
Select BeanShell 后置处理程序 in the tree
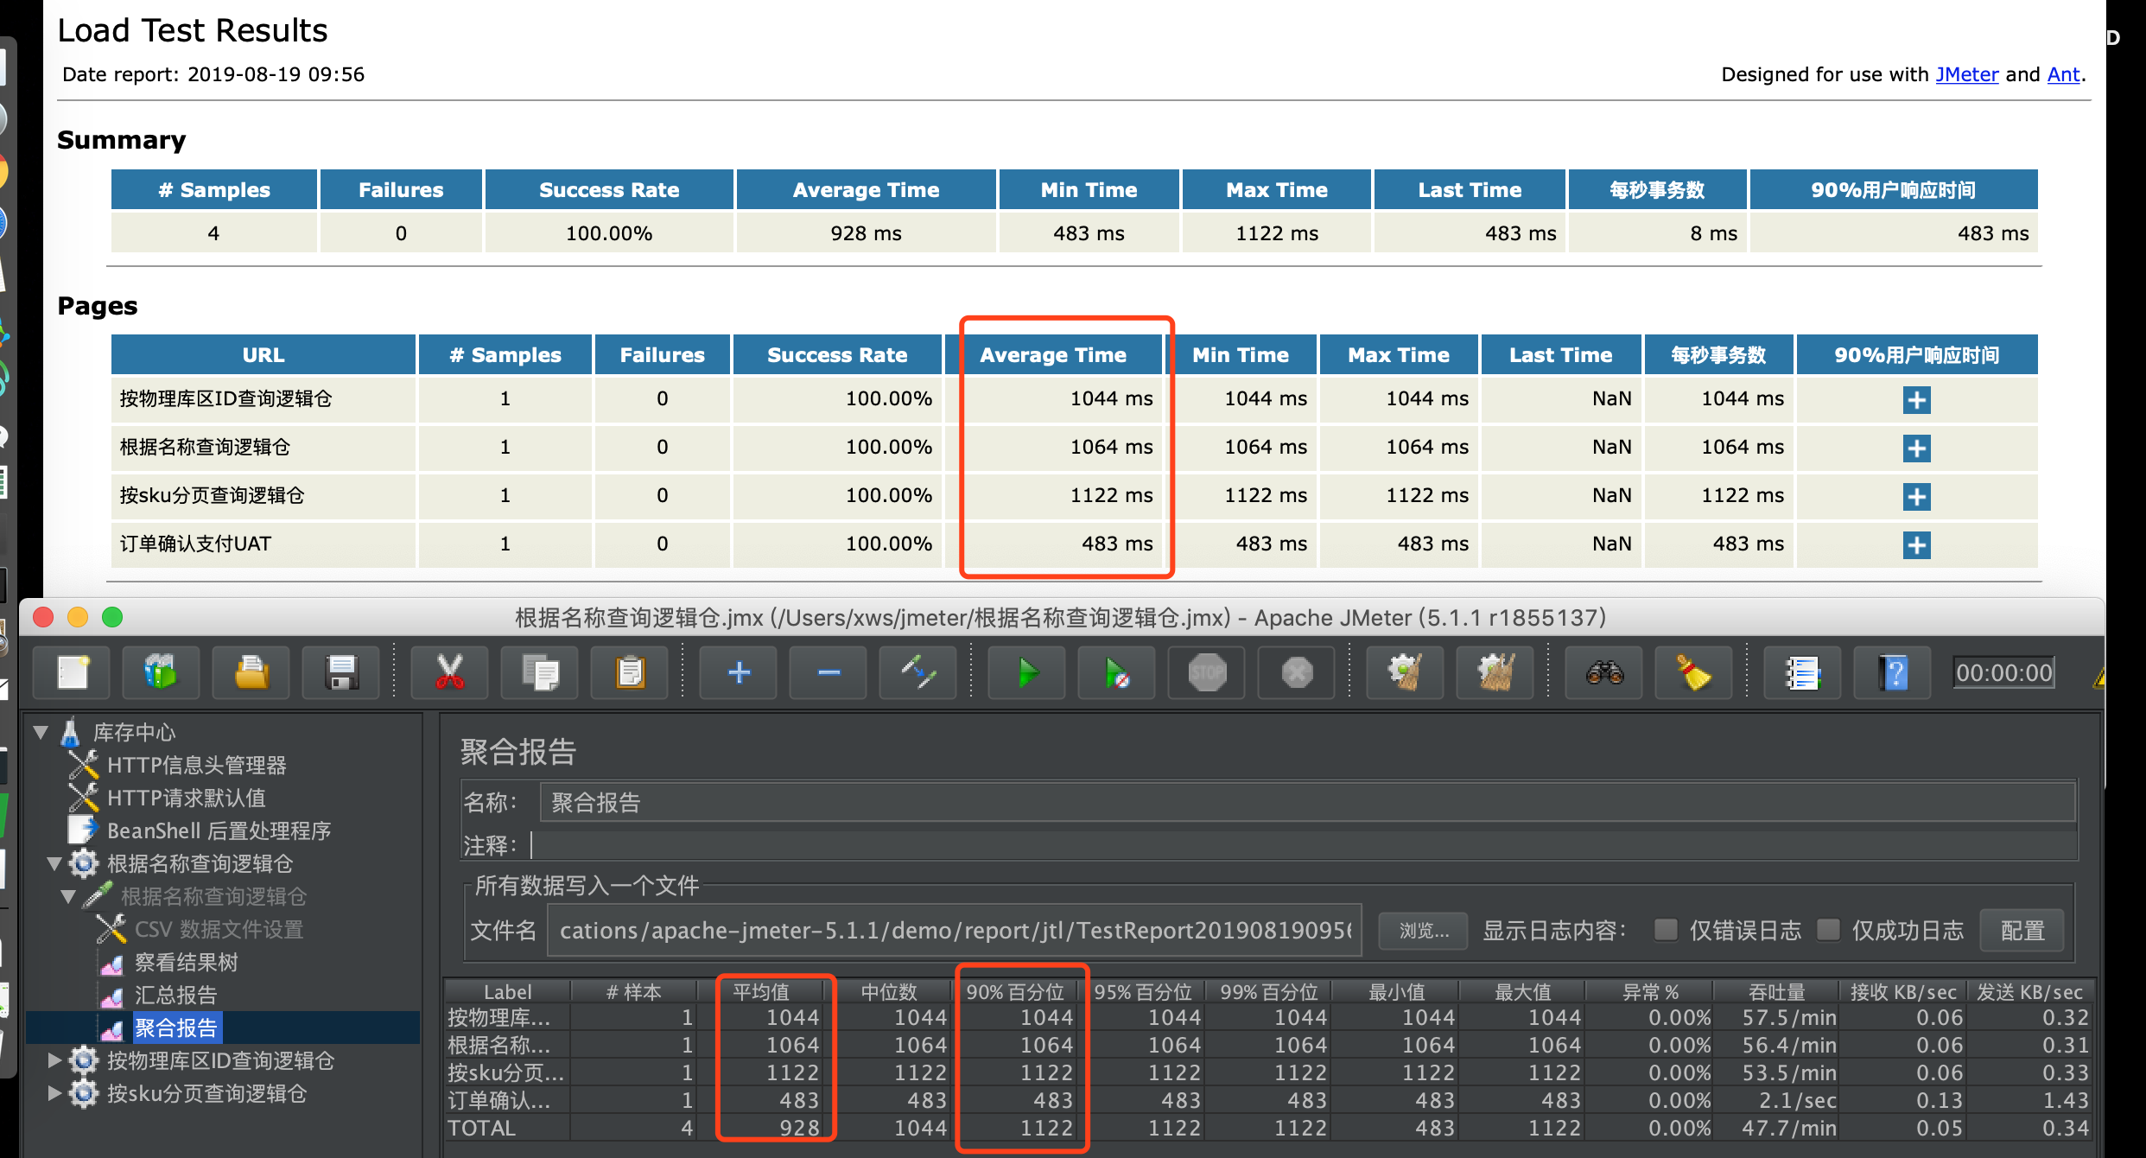[x=219, y=830]
